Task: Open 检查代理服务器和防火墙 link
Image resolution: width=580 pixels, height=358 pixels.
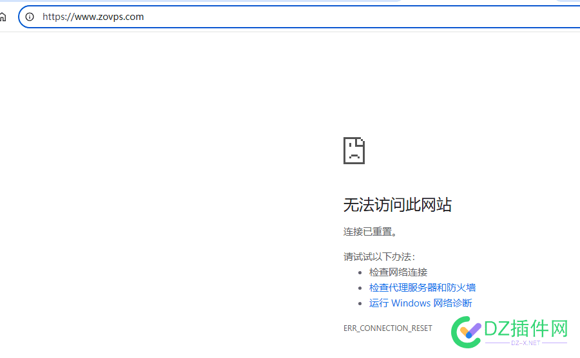Action: coord(422,287)
